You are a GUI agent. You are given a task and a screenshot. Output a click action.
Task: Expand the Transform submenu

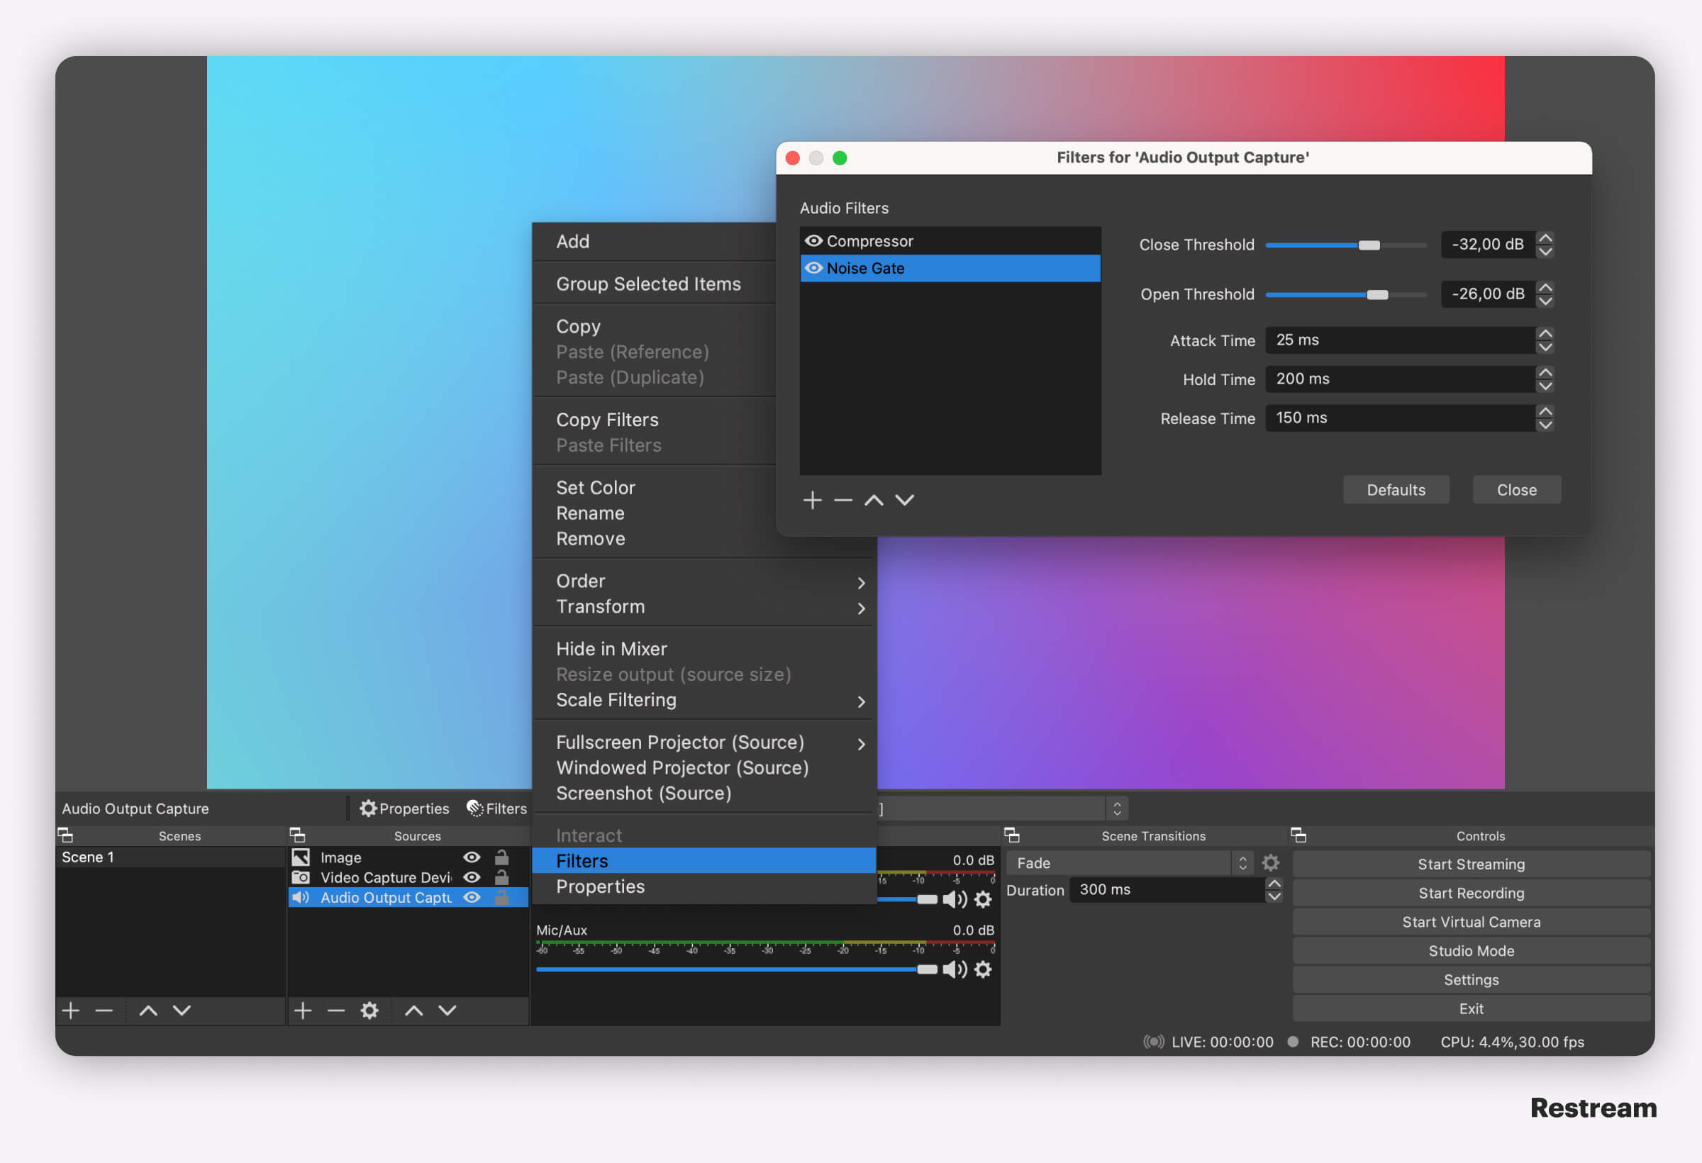pyautogui.click(x=708, y=607)
